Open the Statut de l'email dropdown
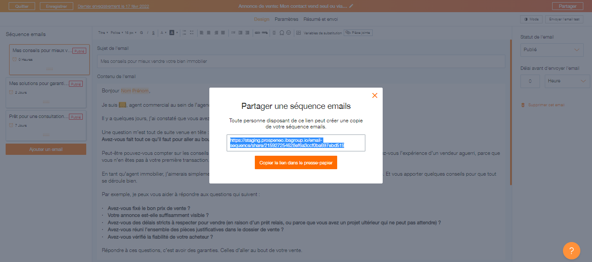Viewport: 592px width, 262px height. (x=552, y=50)
